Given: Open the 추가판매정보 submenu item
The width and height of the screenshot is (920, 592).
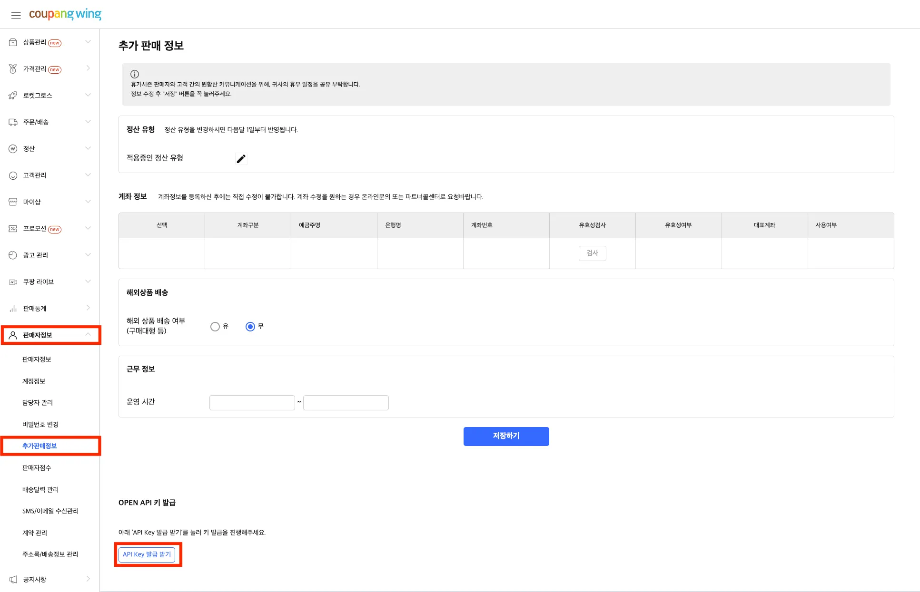Looking at the screenshot, I should pos(40,446).
